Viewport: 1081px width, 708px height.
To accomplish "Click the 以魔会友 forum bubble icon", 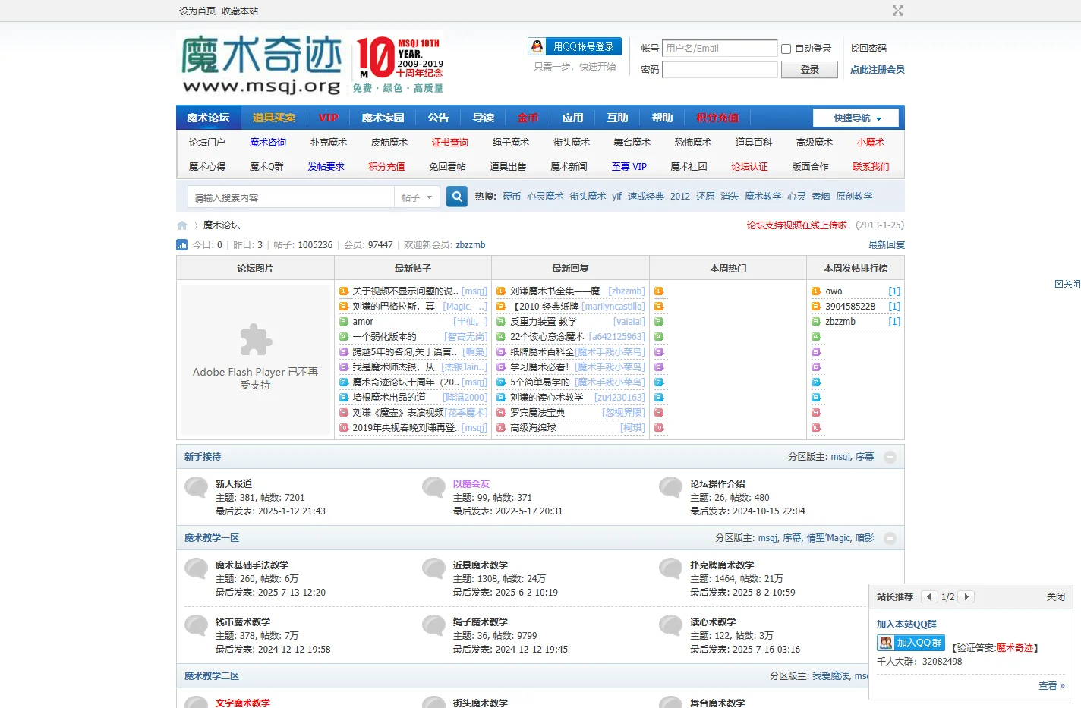I will click(434, 487).
